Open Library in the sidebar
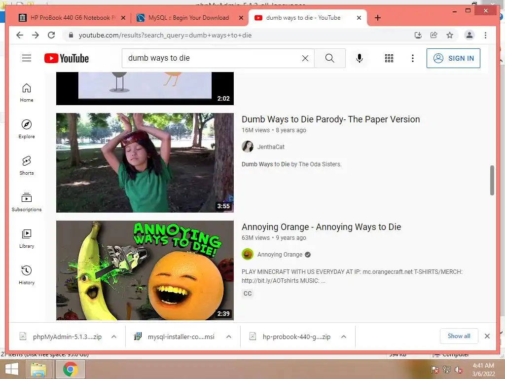505x379 pixels. pyautogui.click(x=27, y=239)
